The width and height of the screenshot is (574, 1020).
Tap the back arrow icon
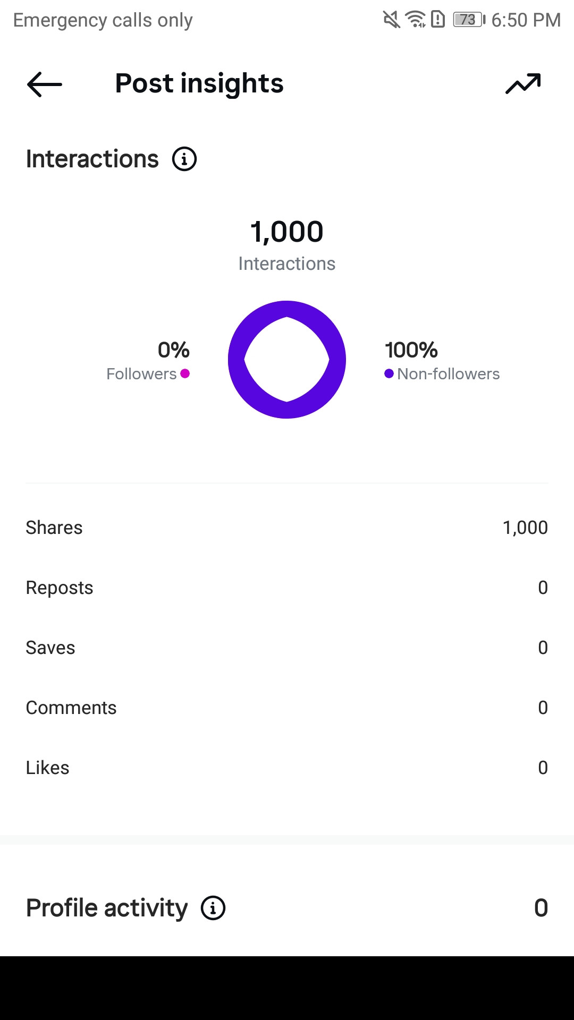(45, 84)
